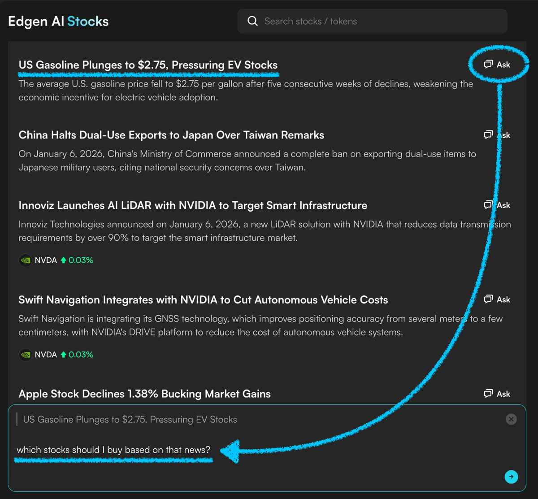Remove the quoted news reference from chat box
The image size is (538, 499).
click(511, 419)
